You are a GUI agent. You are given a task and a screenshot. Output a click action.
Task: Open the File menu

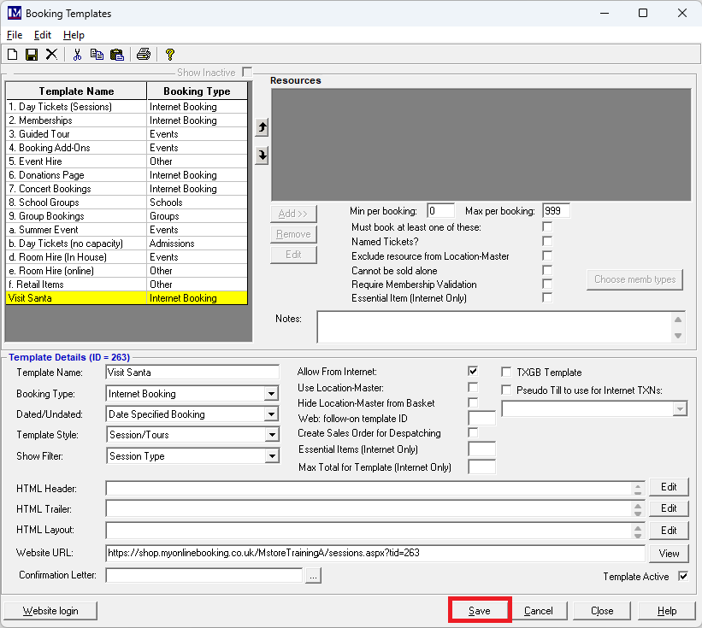pyautogui.click(x=15, y=35)
